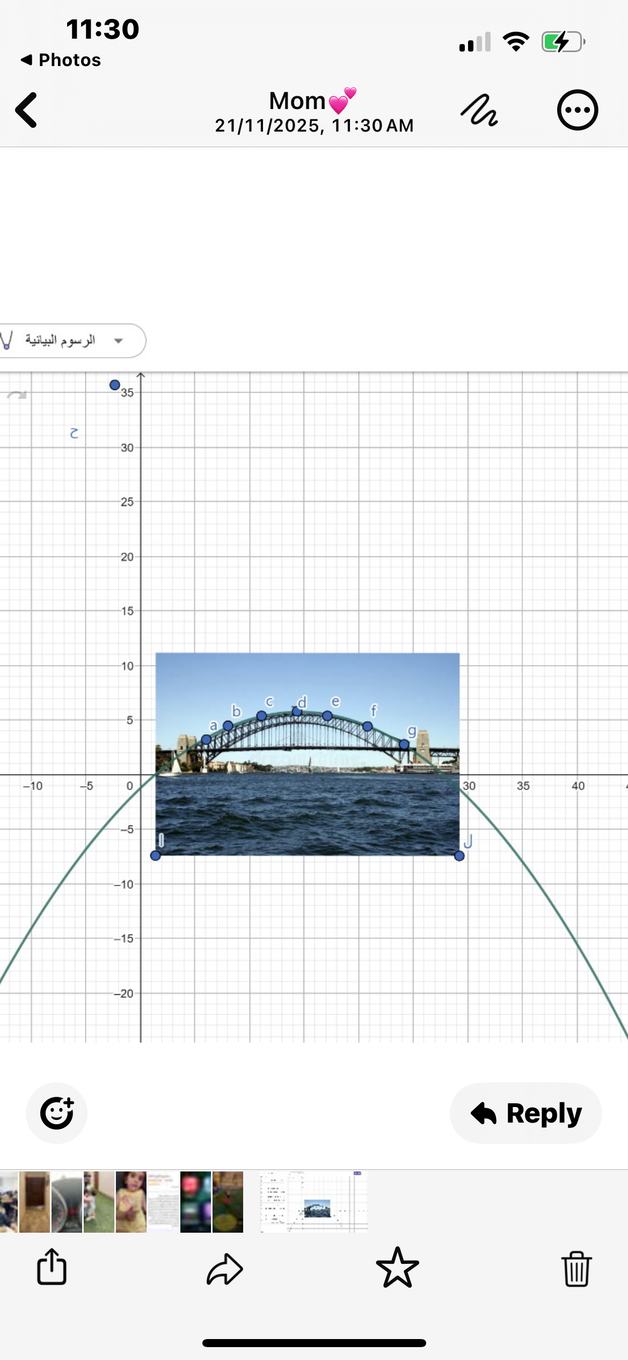Open the markup scribble tool
The width and height of the screenshot is (628, 1360).
(x=479, y=111)
